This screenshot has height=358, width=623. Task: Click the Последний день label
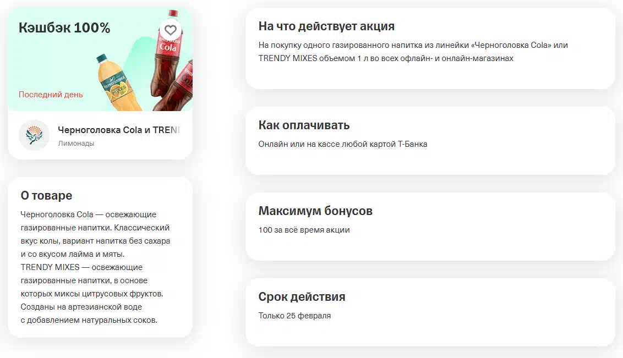pyautogui.click(x=51, y=95)
